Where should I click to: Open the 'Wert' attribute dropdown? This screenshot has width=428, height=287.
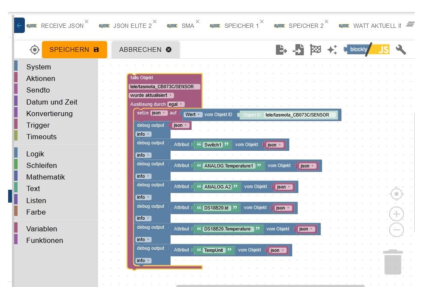pyautogui.click(x=193, y=114)
